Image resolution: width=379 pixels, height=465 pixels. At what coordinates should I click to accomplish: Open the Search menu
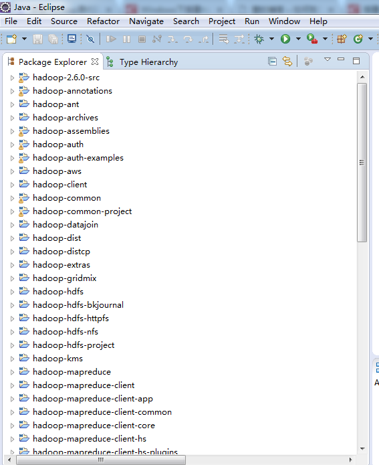[186, 21]
